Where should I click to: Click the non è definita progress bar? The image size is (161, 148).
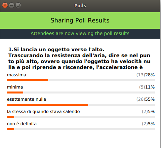11,129
